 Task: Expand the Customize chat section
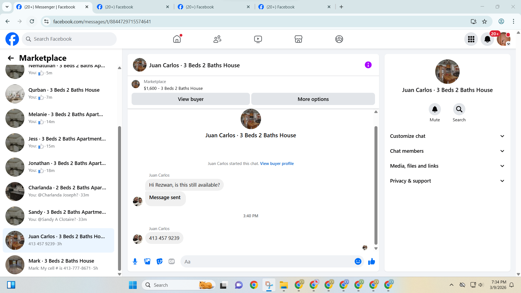[x=447, y=136]
